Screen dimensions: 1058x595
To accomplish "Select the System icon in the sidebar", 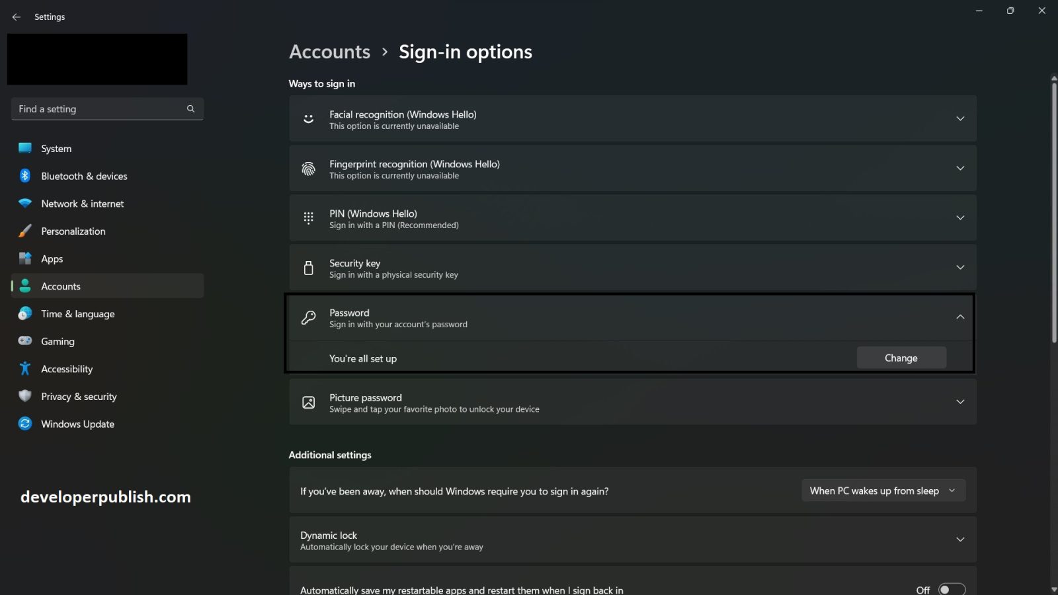I will [24, 148].
